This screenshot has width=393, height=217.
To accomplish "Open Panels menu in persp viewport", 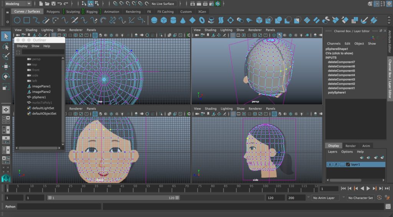I will [x=270, y=30].
